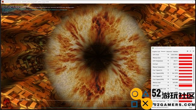Open the GPU Chip Power Draw dropdown
This screenshot has width=196, height=110.
tap(168, 101)
